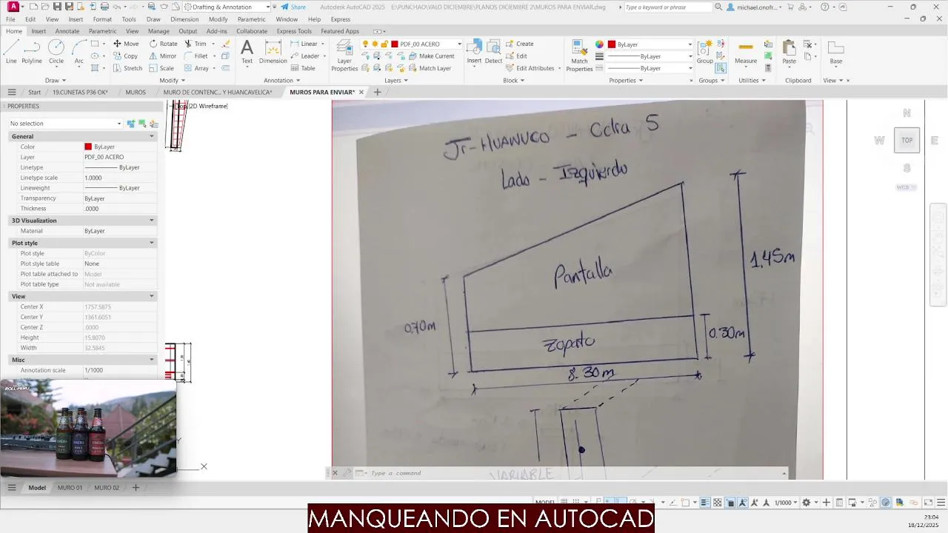Click the Create block button

pyautogui.click(x=519, y=44)
